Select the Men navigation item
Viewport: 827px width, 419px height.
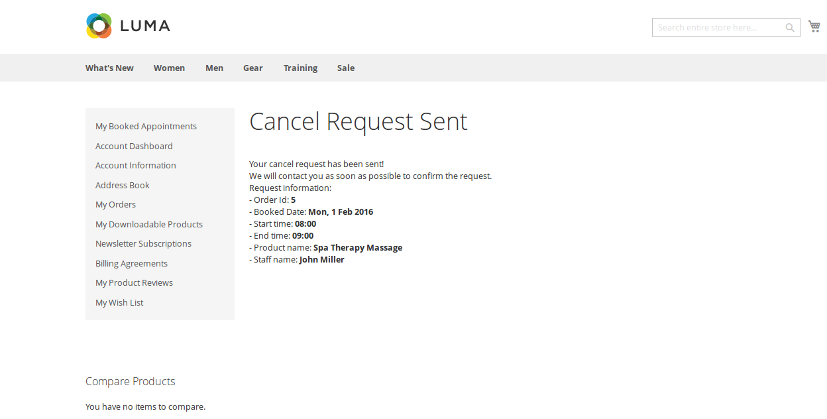(214, 68)
